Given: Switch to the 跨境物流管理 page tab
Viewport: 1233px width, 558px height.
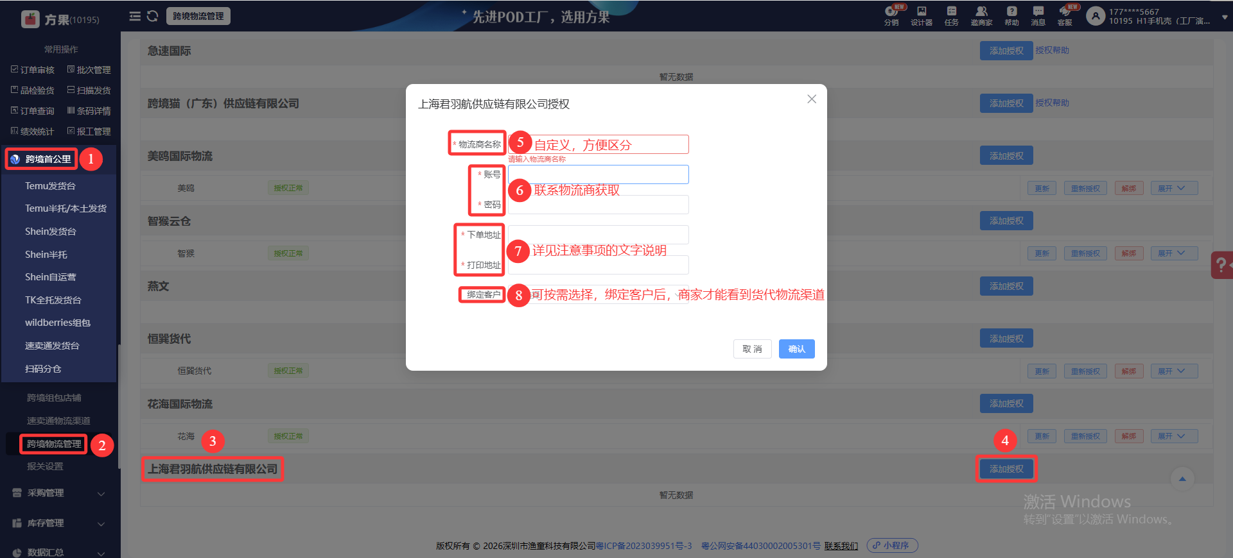Looking at the screenshot, I should point(198,16).
